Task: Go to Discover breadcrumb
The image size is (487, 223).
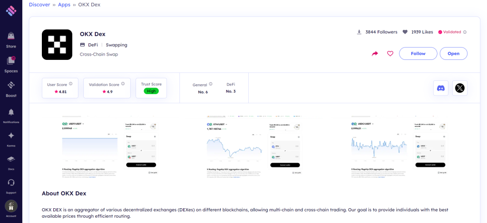Action: coord(39,5)
